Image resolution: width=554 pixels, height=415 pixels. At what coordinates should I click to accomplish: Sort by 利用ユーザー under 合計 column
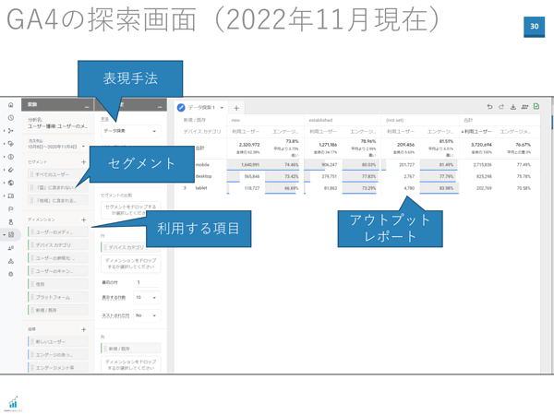[x=476, y=132]
